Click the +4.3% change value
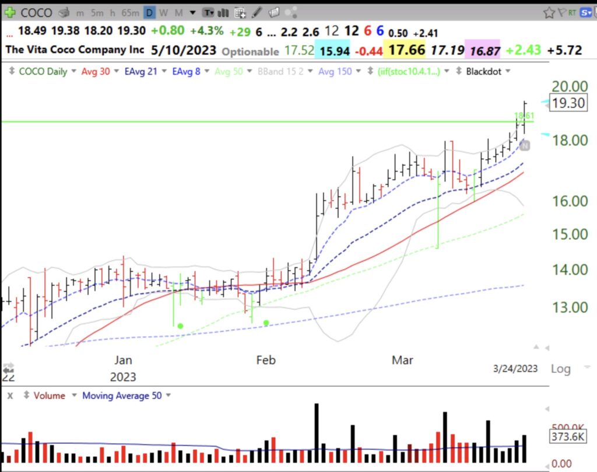The height and width of the screenshot is (472, 597). click(207, 30)
